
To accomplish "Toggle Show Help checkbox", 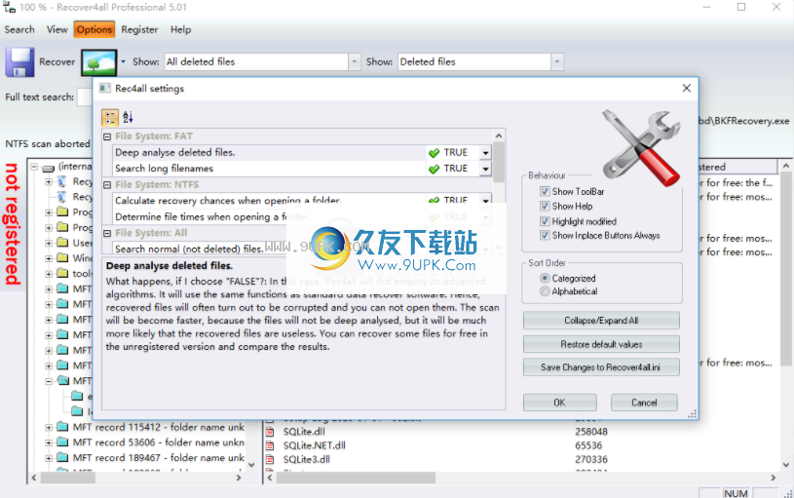I will click(545, 207).
